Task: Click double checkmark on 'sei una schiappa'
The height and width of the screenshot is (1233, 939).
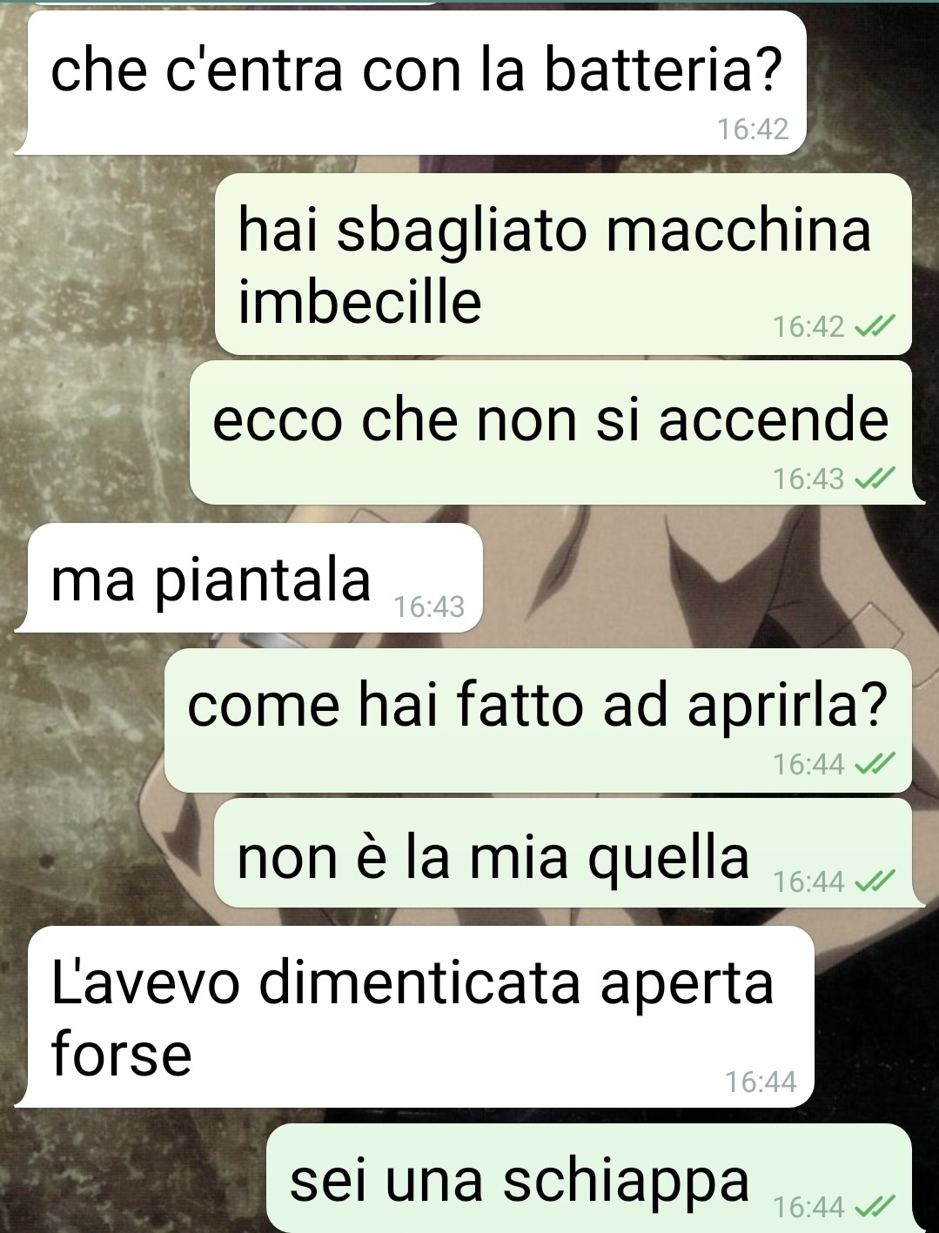Action: coord(874,1206)
